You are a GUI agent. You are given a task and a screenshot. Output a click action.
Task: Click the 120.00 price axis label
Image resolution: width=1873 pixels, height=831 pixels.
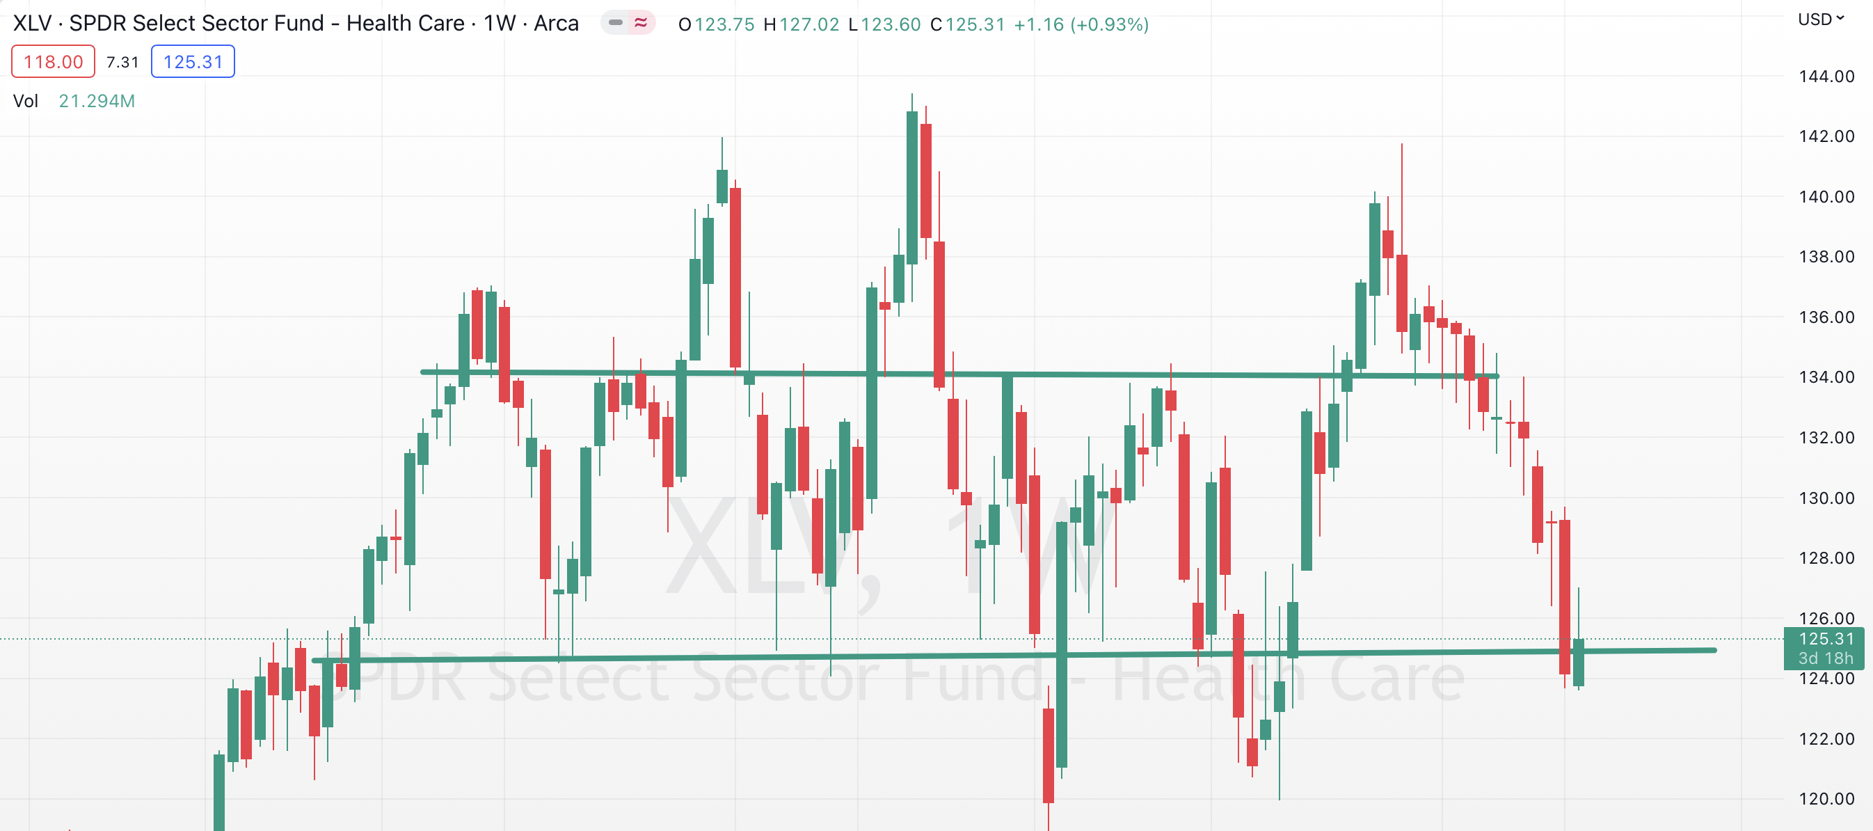point(1826,798)
